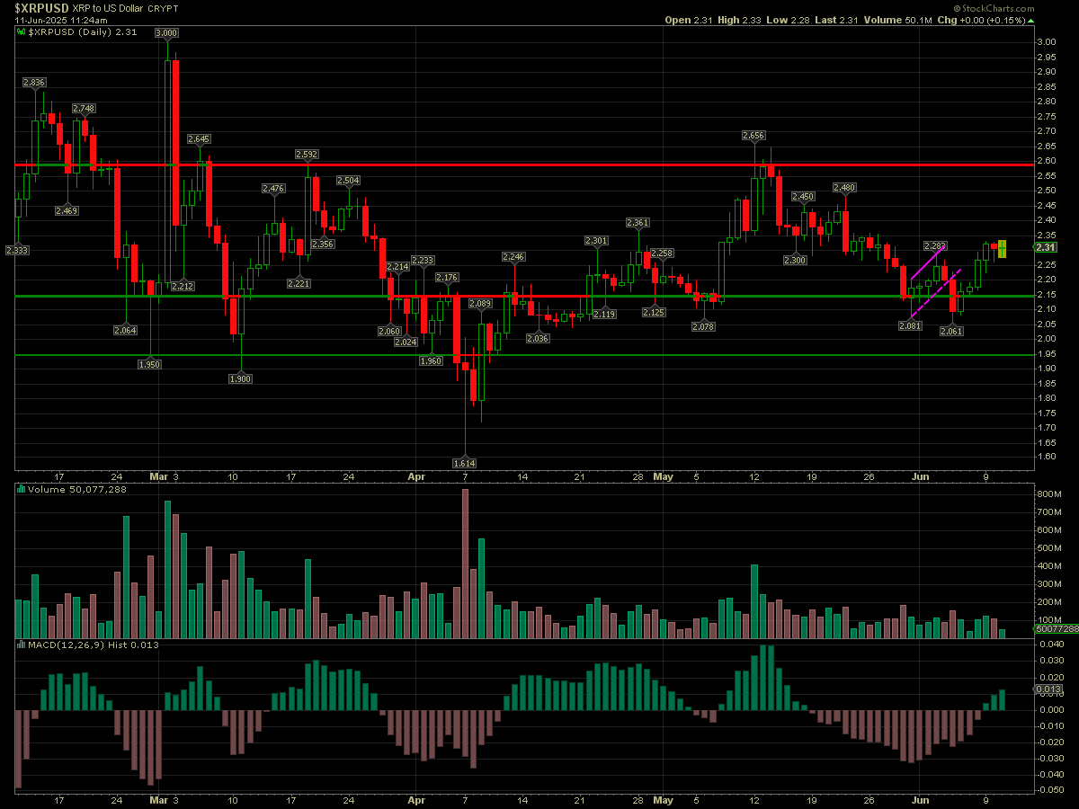Image resolution: width=1079 pixels, height=809 pixels.
Task: Click the thick red resistance line at 2.59
Action: point(629,164)
